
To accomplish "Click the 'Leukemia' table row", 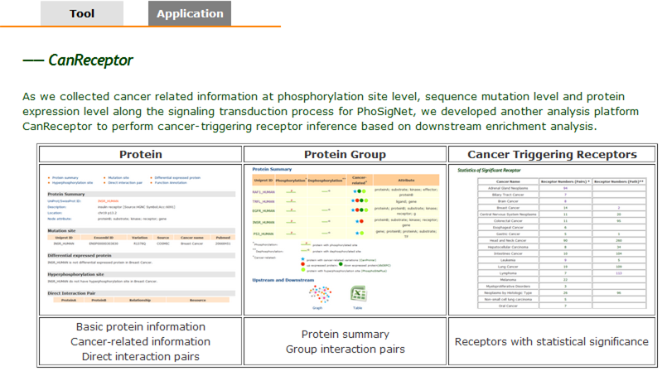I will 562,260.
